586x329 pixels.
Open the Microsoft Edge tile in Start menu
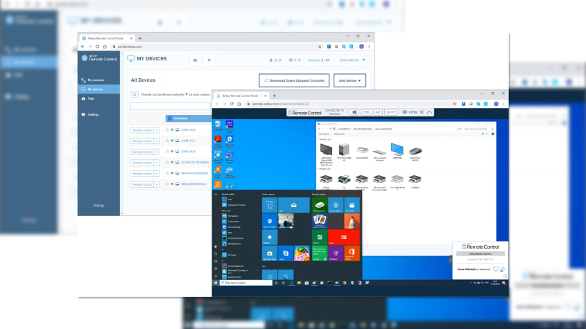(x=270, y=221)
